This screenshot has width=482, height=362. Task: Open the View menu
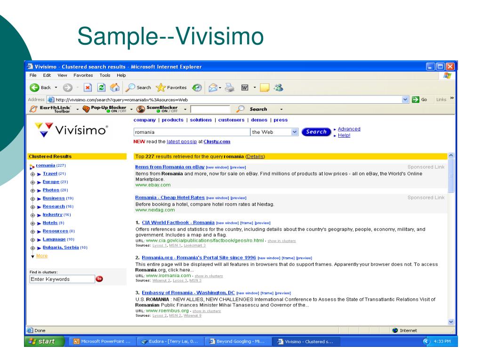click(x=62, y=75)
